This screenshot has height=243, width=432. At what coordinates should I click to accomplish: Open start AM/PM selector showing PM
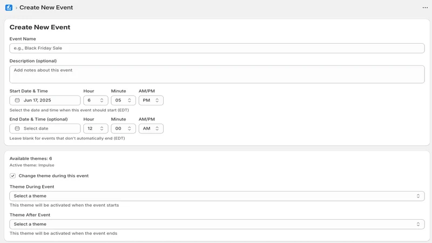[x=151, y=100]
